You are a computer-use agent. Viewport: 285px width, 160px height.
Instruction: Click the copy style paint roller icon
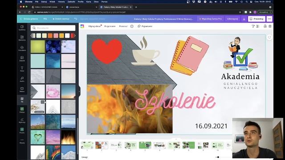tap(253, 26)
